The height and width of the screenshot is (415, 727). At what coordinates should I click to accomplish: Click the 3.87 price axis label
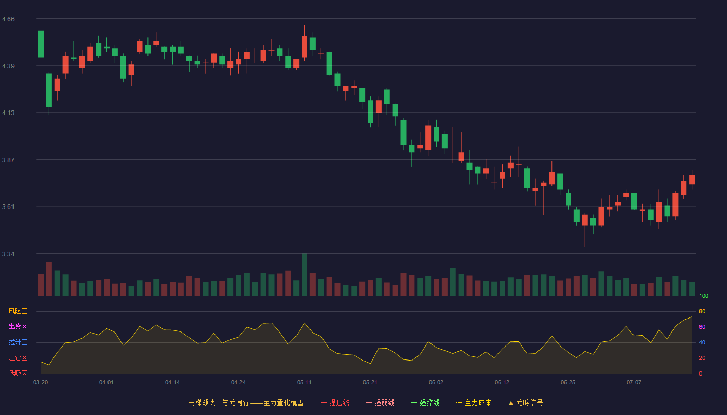[8, 160]
